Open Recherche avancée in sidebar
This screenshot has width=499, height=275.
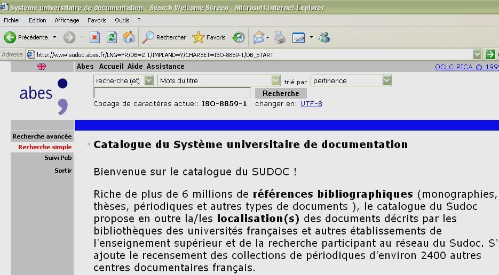(x=42, y=136)
